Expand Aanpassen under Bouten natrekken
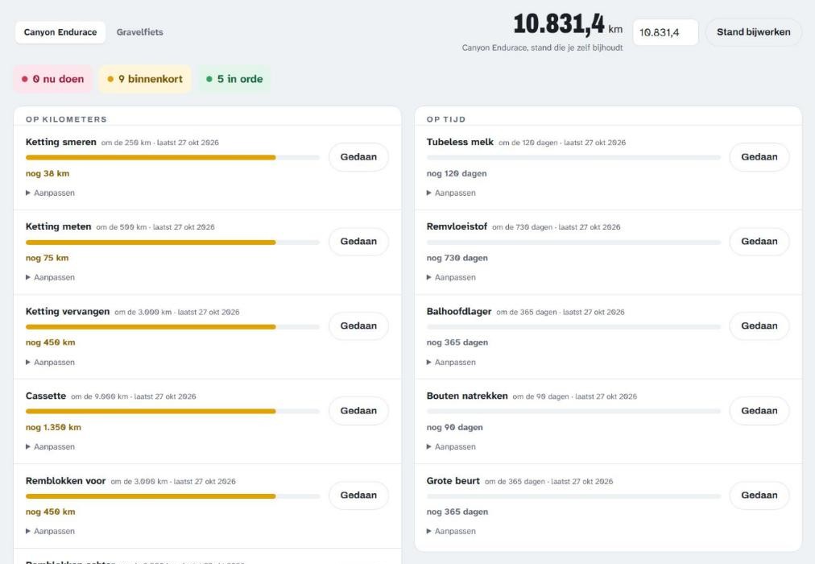This screenshot has width=815, height=564. [x=451, y=446]
